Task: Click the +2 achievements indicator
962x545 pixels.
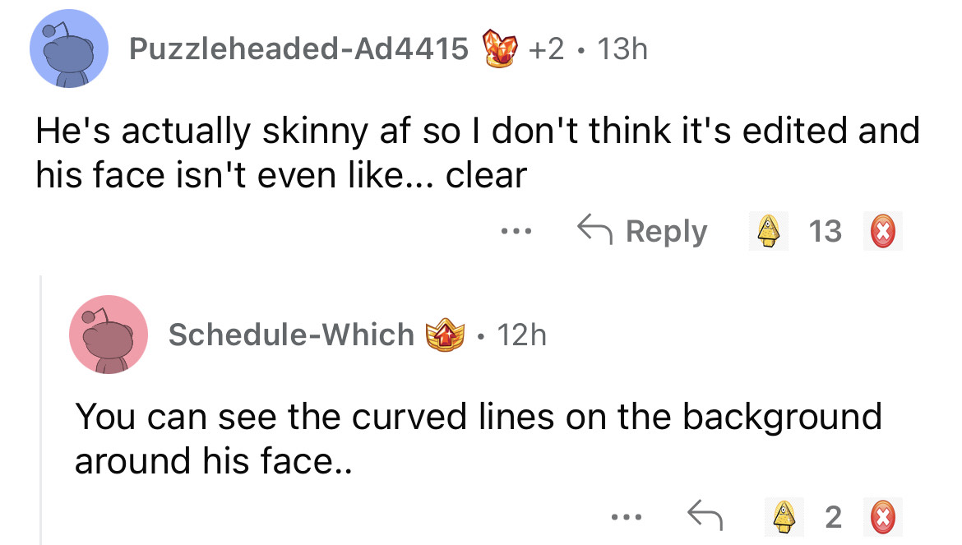Action: point(548,50)
